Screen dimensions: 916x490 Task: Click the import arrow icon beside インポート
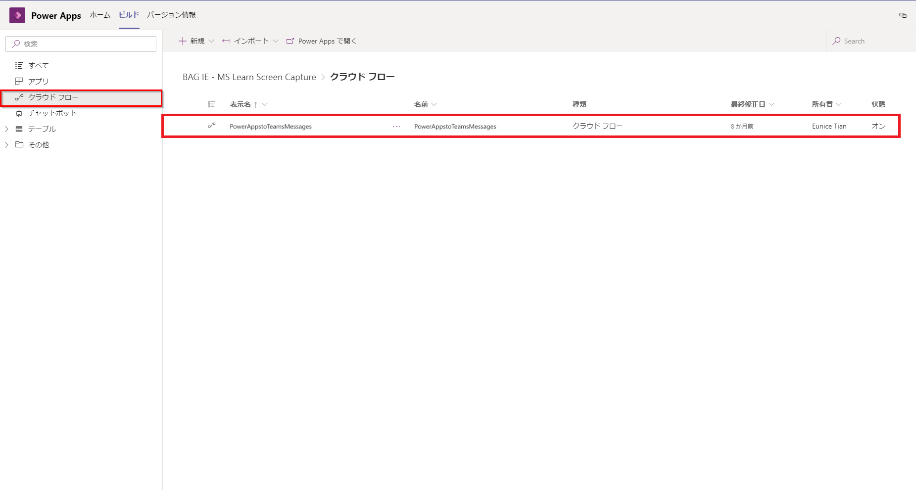pyautogui.click(x=226, y=41)
